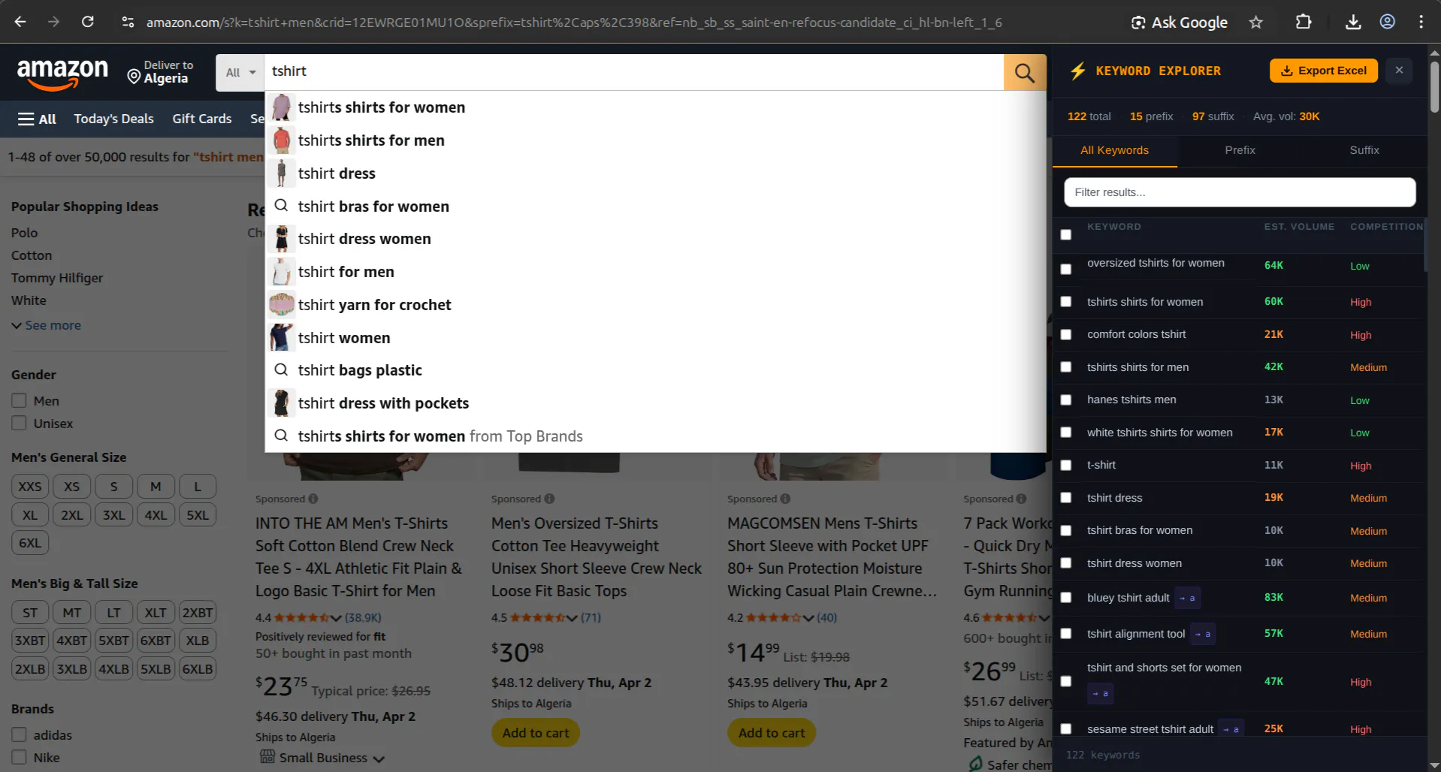The width and height of the screenshot is (1441, 772).
Task: Reload the page with the refresh icon
Action: point(88,22)
